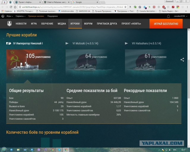
Task: Switch to 'Проект «Нефть»' browser tab
Action: coord(28,2)
